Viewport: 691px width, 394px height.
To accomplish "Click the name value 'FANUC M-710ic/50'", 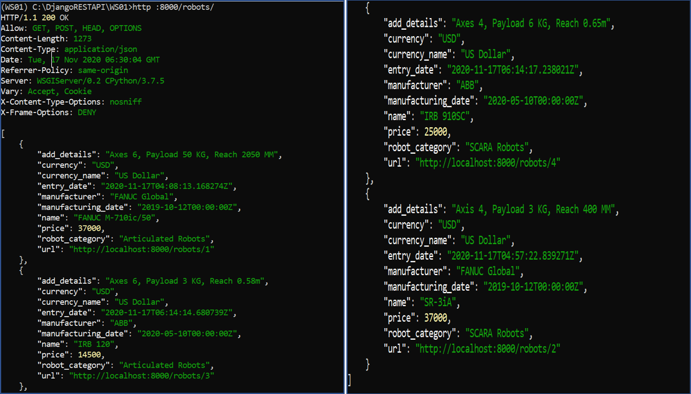I will [114, 218].
